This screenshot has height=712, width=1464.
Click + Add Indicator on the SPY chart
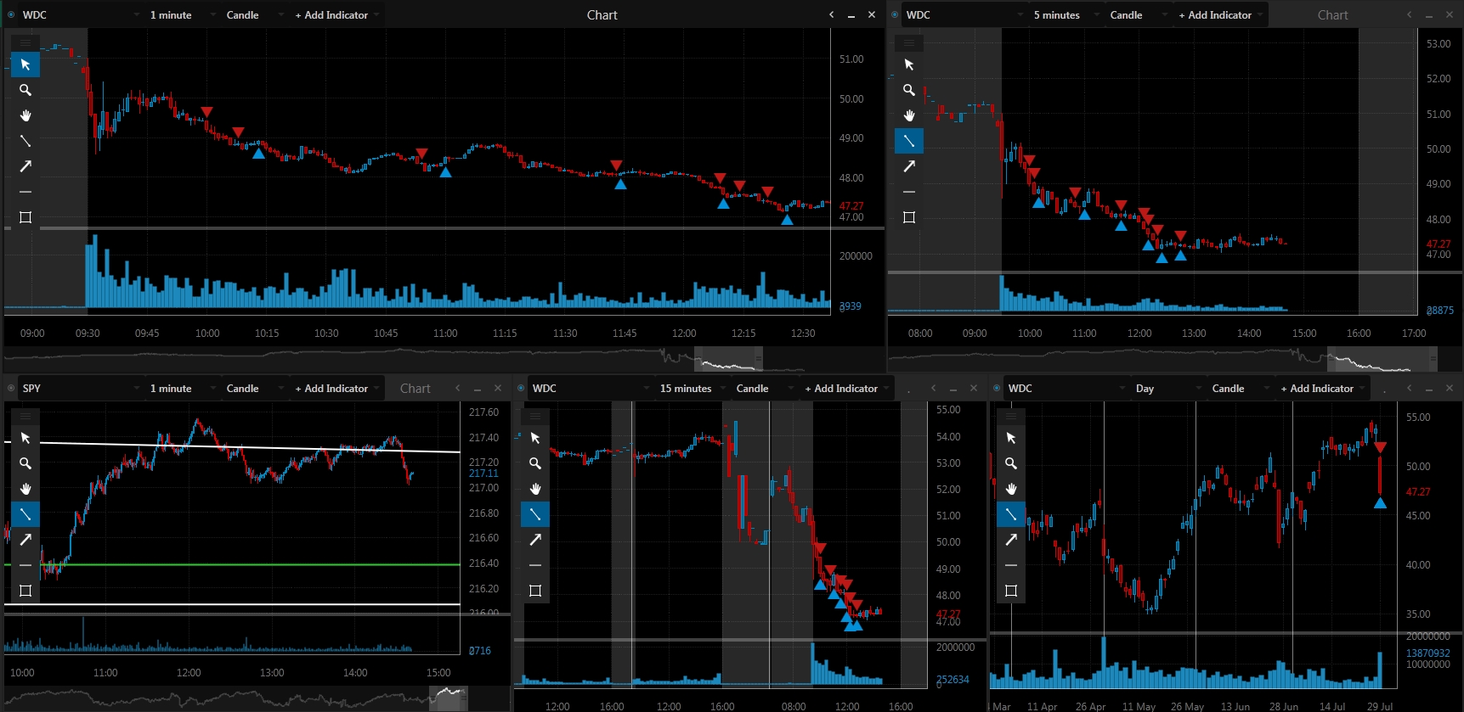coord(336,388)
